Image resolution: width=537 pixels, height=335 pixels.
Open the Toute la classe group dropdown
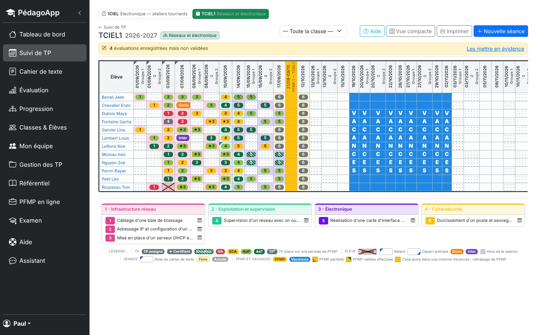(313, 31)
